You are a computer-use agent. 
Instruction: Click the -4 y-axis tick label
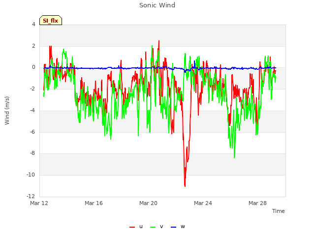coord(32,110)
